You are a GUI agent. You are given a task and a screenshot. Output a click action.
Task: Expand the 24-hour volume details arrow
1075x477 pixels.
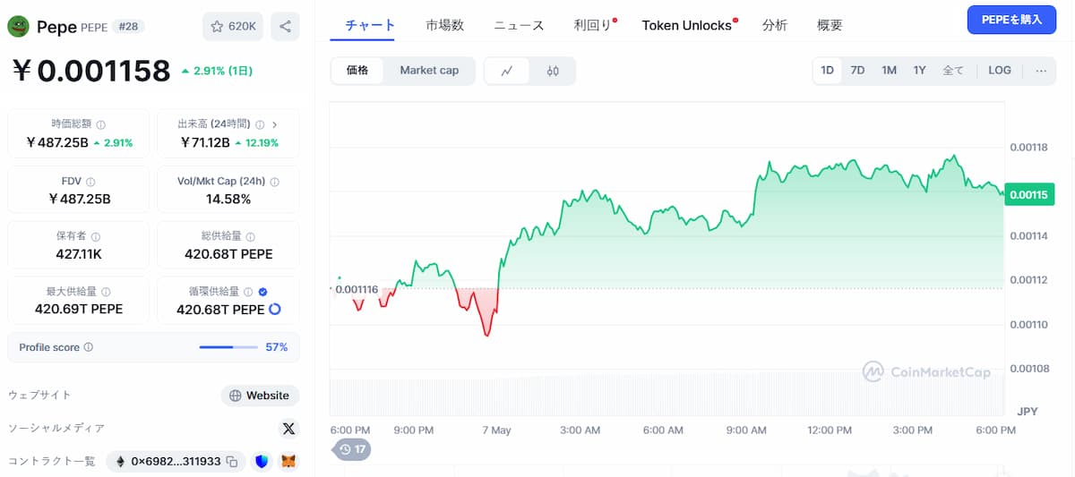(x=274, y=125)
